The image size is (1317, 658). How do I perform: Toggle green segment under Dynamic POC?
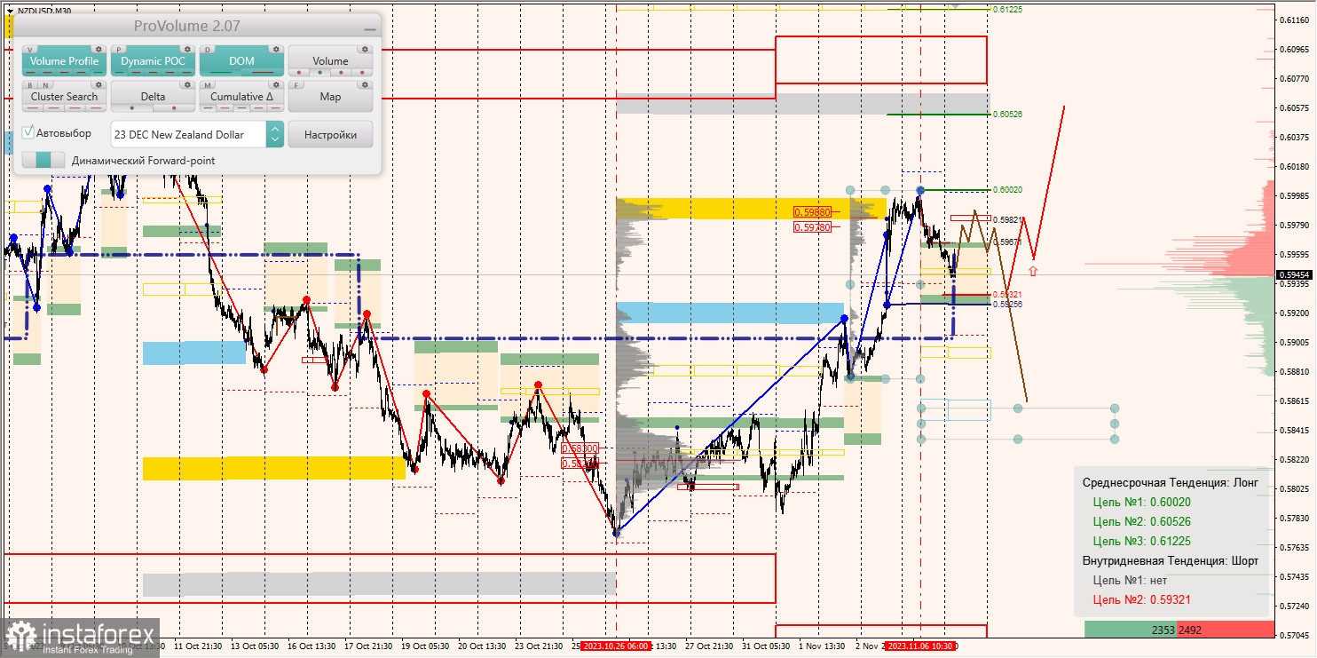point(119,73)
